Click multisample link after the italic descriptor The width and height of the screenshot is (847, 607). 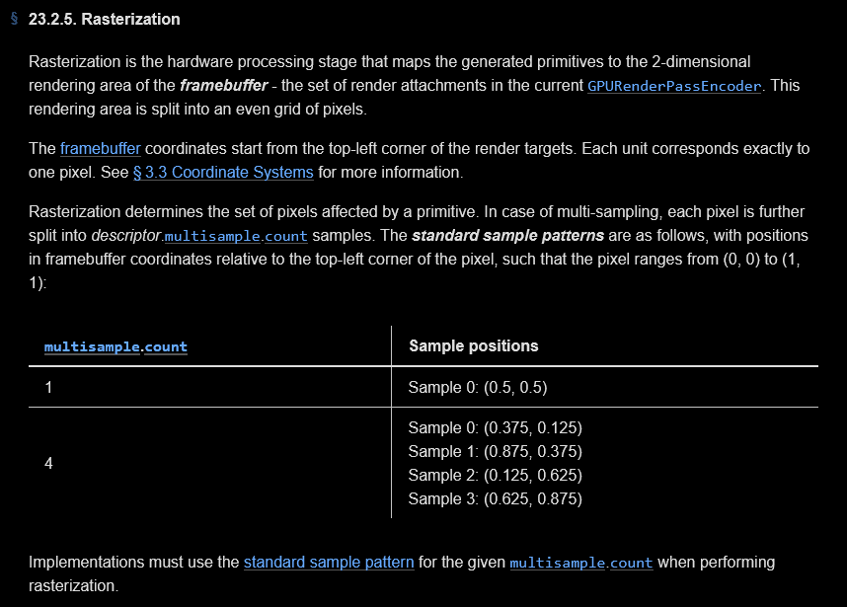(x=212, y=236)
